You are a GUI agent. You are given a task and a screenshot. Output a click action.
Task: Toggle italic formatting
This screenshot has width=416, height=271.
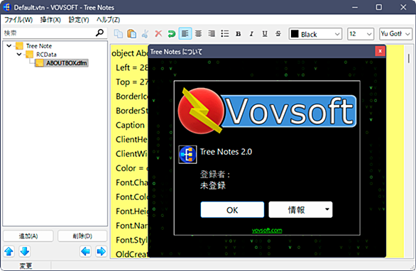click(x=251, y=33)
